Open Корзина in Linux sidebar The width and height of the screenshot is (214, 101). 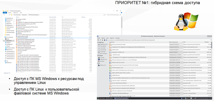pos(101,61)
